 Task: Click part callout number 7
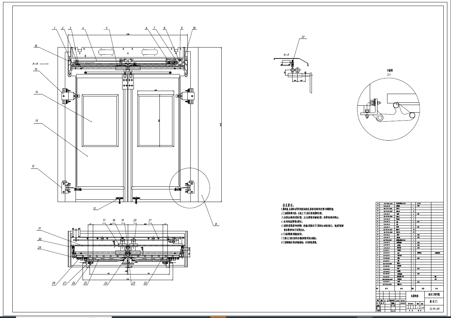[x=154, y=28]
